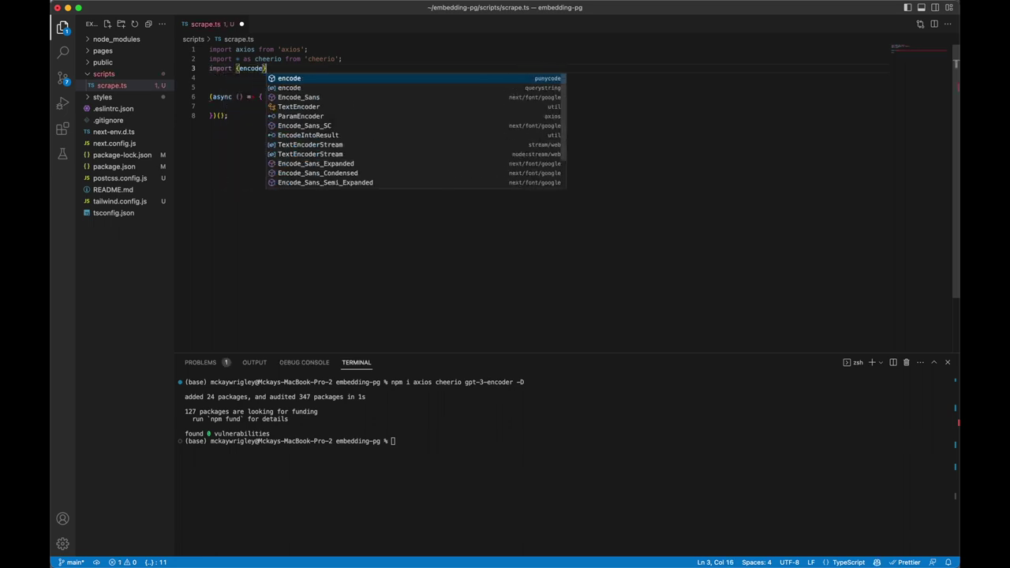Split the editor to the right

coord(934,24)
